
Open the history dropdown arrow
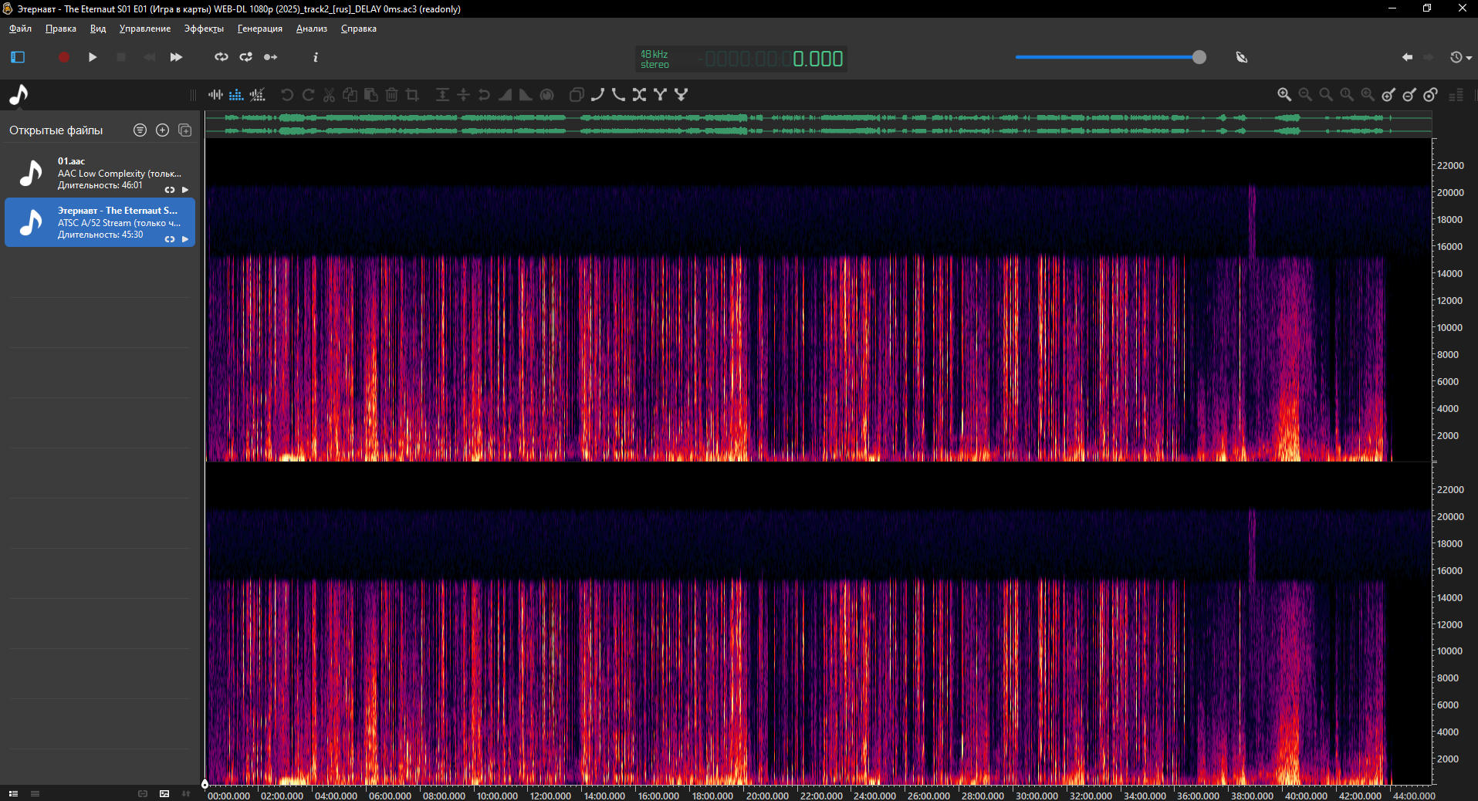(1469, 58)
